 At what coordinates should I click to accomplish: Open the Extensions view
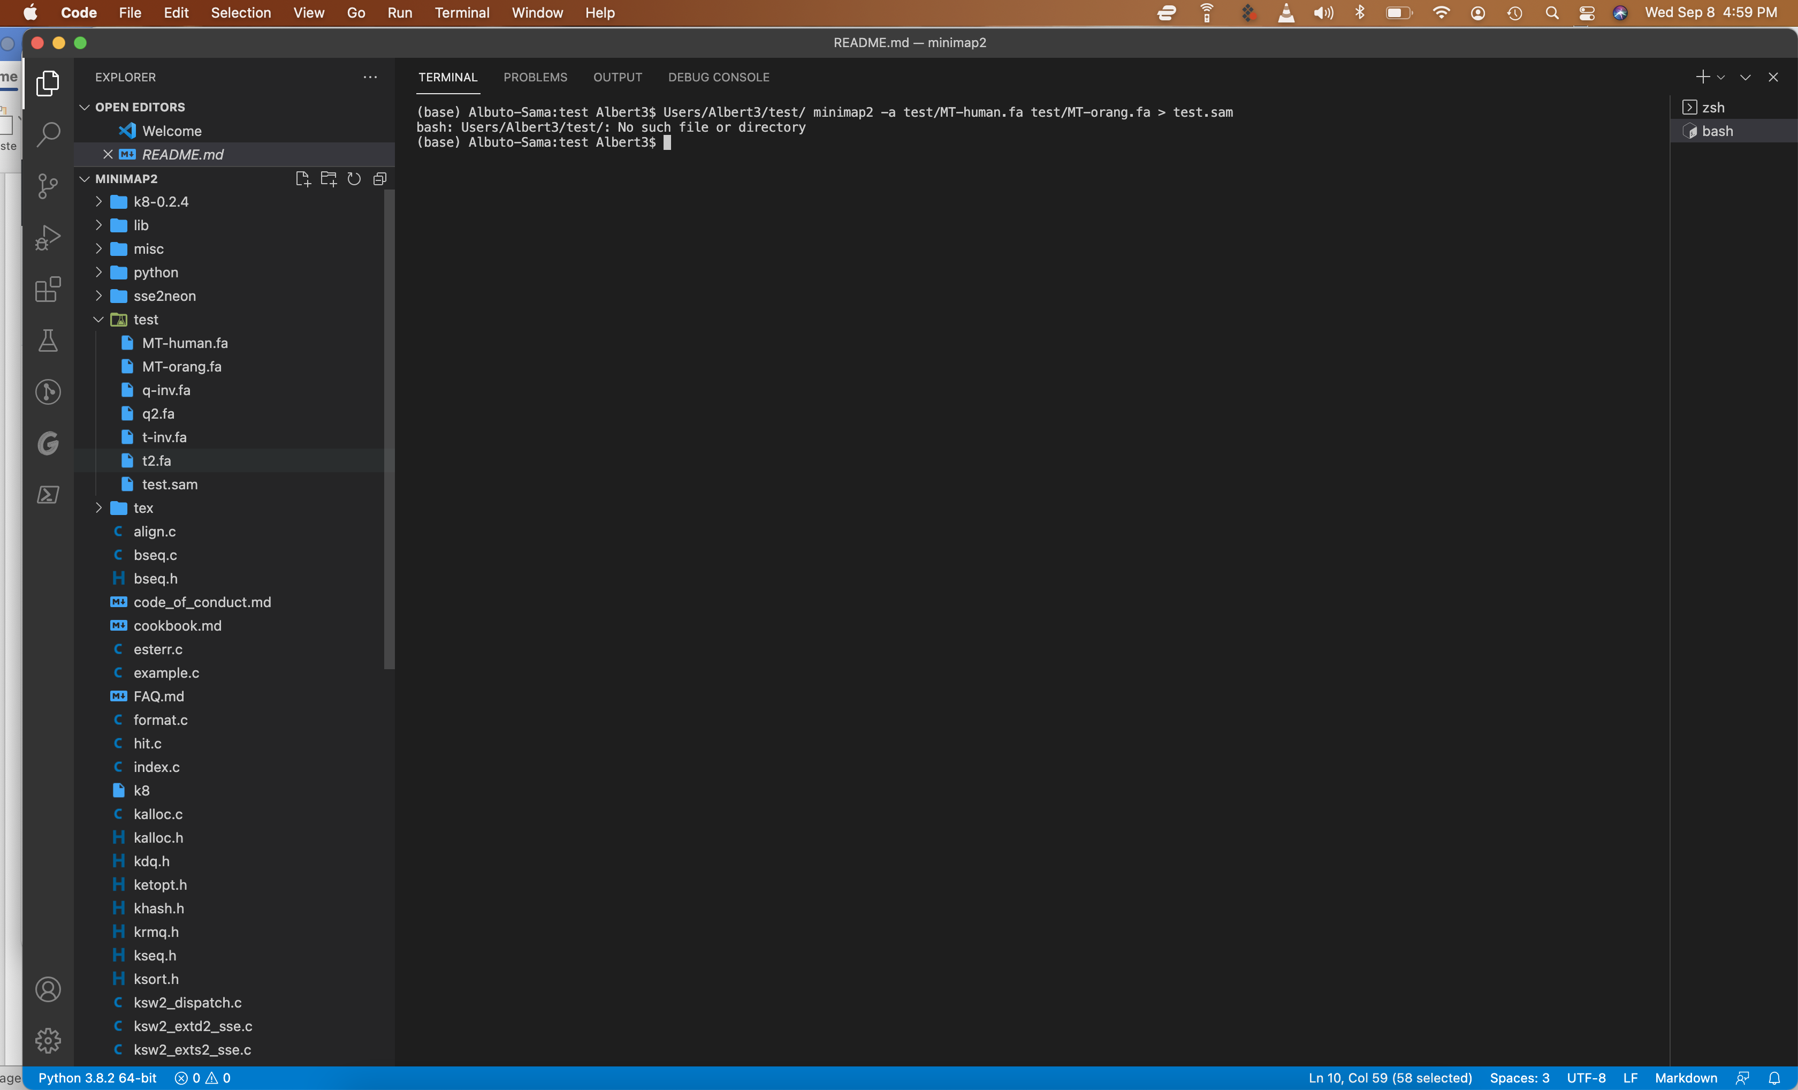(x=48, y=290)
